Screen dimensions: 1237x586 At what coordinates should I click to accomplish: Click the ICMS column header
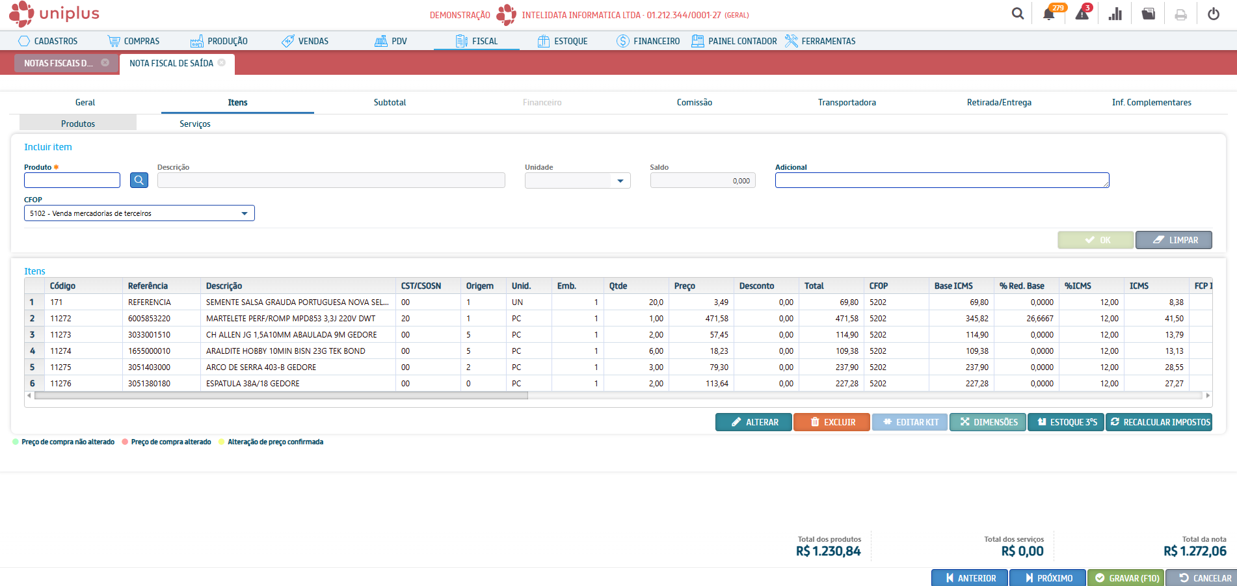point(1156,286)
